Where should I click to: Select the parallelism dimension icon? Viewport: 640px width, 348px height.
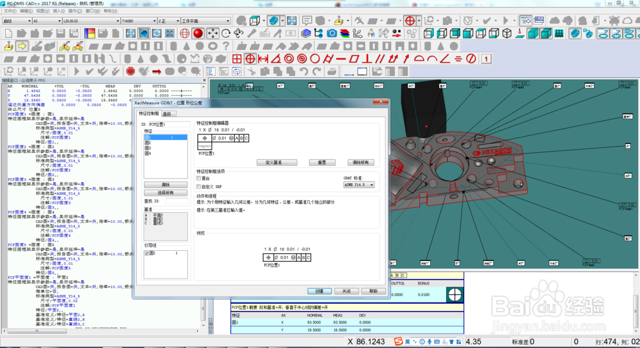(380, 59)
